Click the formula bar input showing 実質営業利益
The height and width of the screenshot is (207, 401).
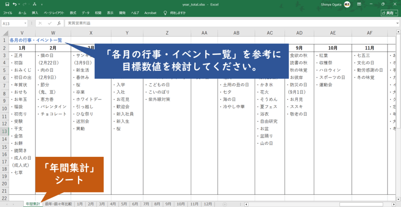227,23
